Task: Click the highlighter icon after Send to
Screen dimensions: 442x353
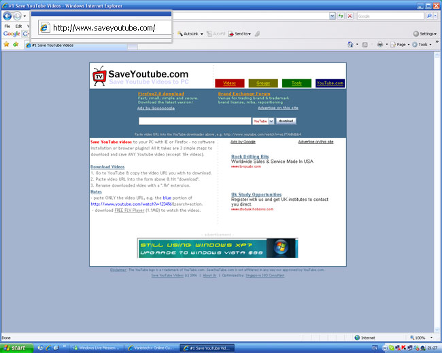Action: 257,34
